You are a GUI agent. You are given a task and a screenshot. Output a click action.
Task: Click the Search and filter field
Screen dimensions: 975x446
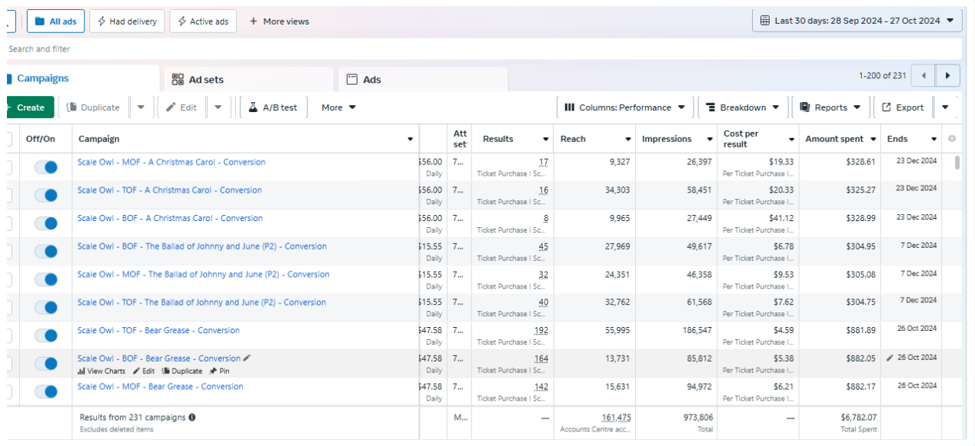pos(483,49)
